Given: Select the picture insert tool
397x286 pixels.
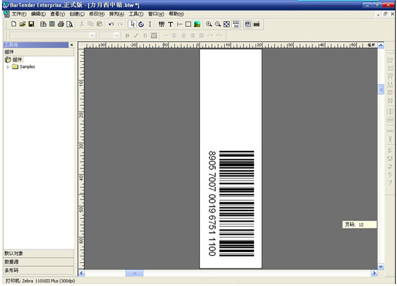Looking at the screenshot, I should click(x=197, y=24).
